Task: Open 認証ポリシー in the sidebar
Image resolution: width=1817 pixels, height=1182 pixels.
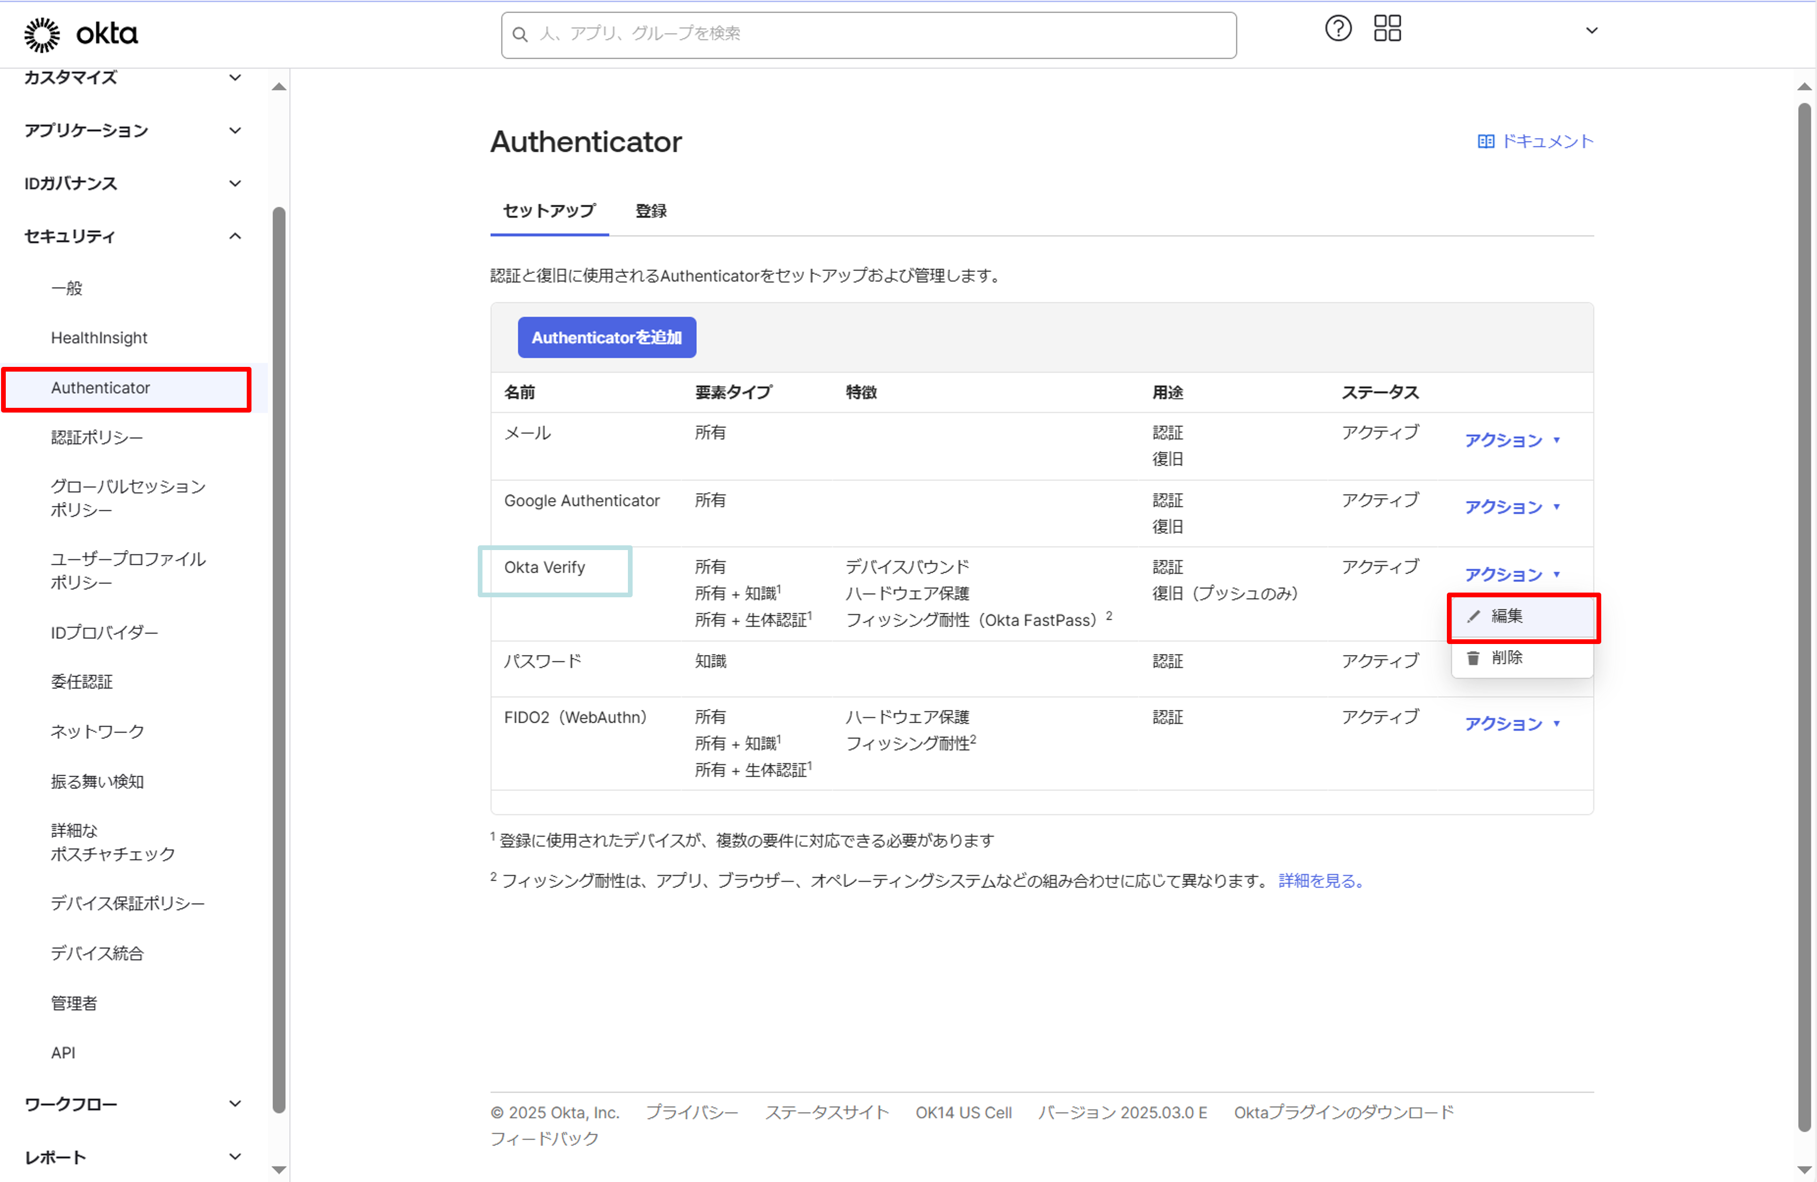Action: point(97,437)
